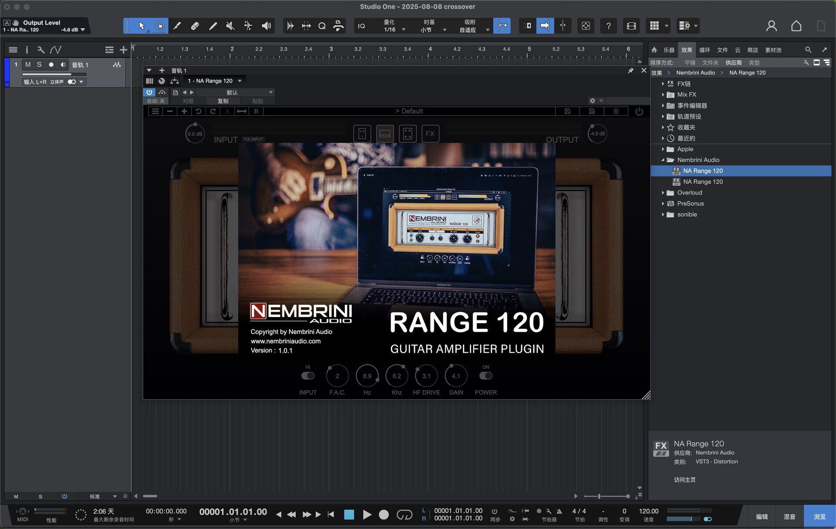Screen dimensions: 836x529
Task: Collapse the Nembrini Audio folder
Action: pyautogui.click(x=663, y=160)
